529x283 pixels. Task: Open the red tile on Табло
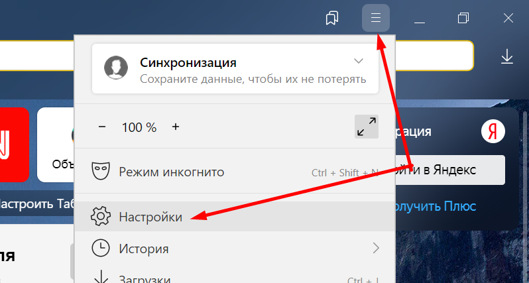(x=15, y=144)
